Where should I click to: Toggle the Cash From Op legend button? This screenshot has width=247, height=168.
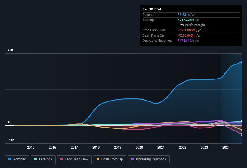pyautogui.click(x=110, y=160)
